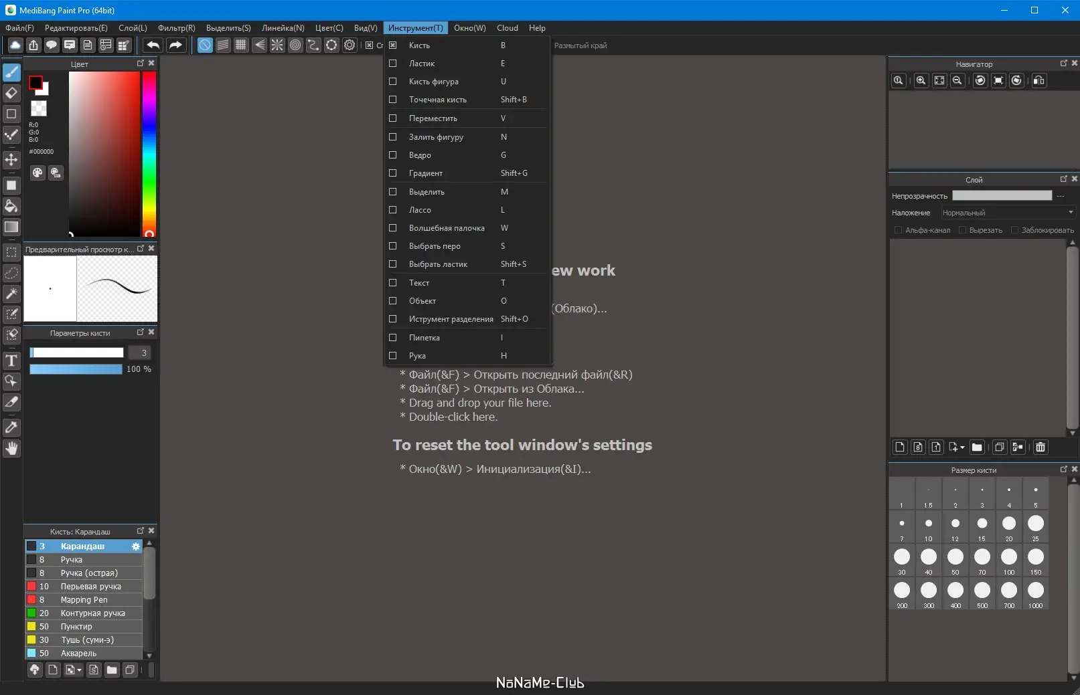
Task: Select brush size 5 preset
Action: click(1036, 493)
